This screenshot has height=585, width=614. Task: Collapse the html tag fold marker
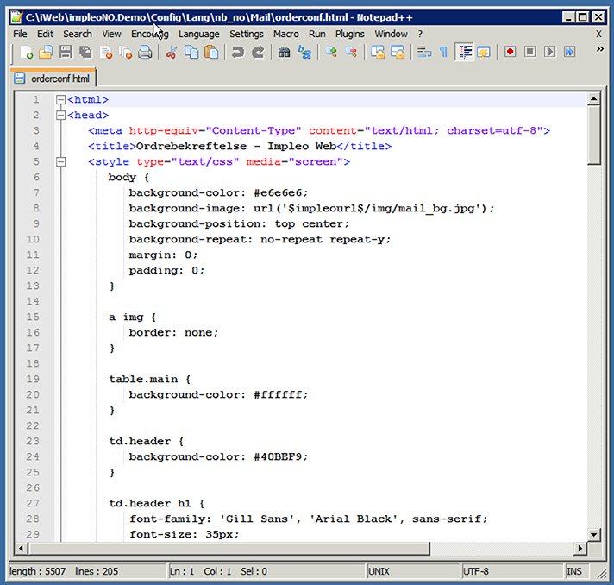60,100
